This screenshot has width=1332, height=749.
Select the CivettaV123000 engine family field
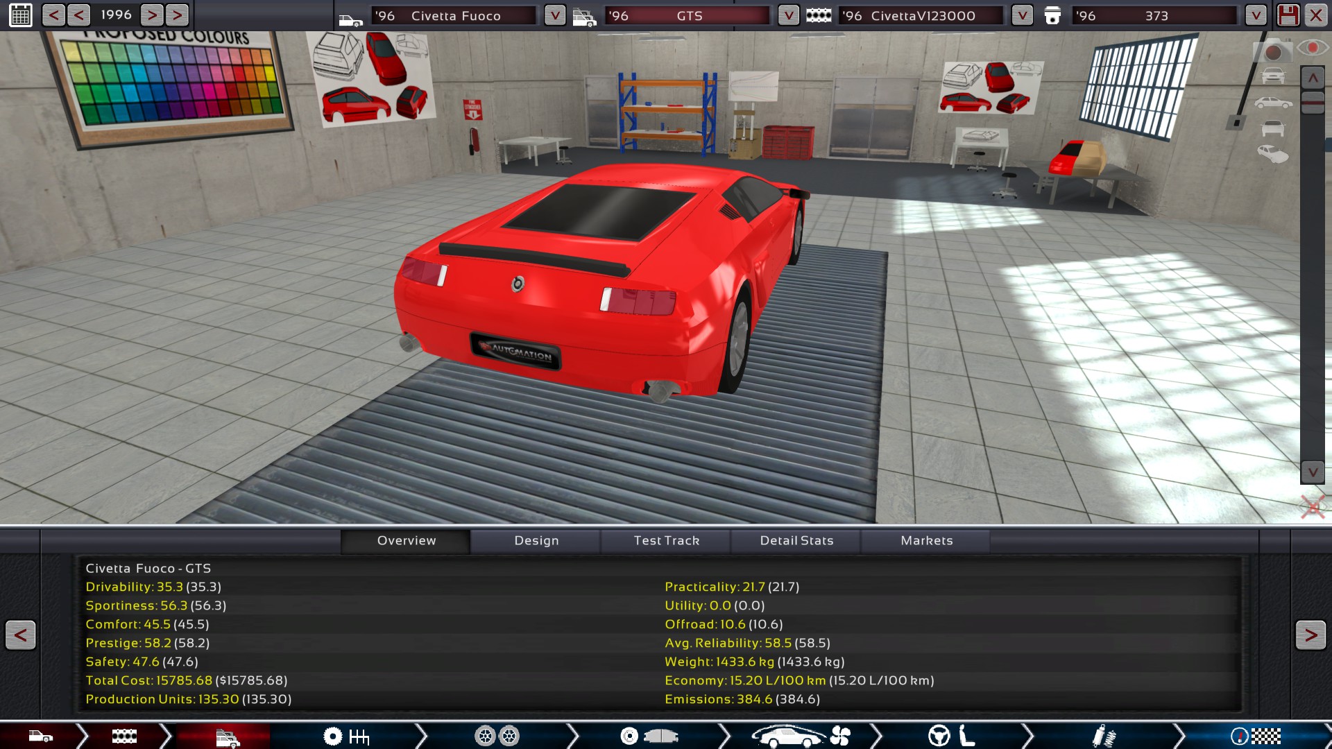click(x=922, y=15)
